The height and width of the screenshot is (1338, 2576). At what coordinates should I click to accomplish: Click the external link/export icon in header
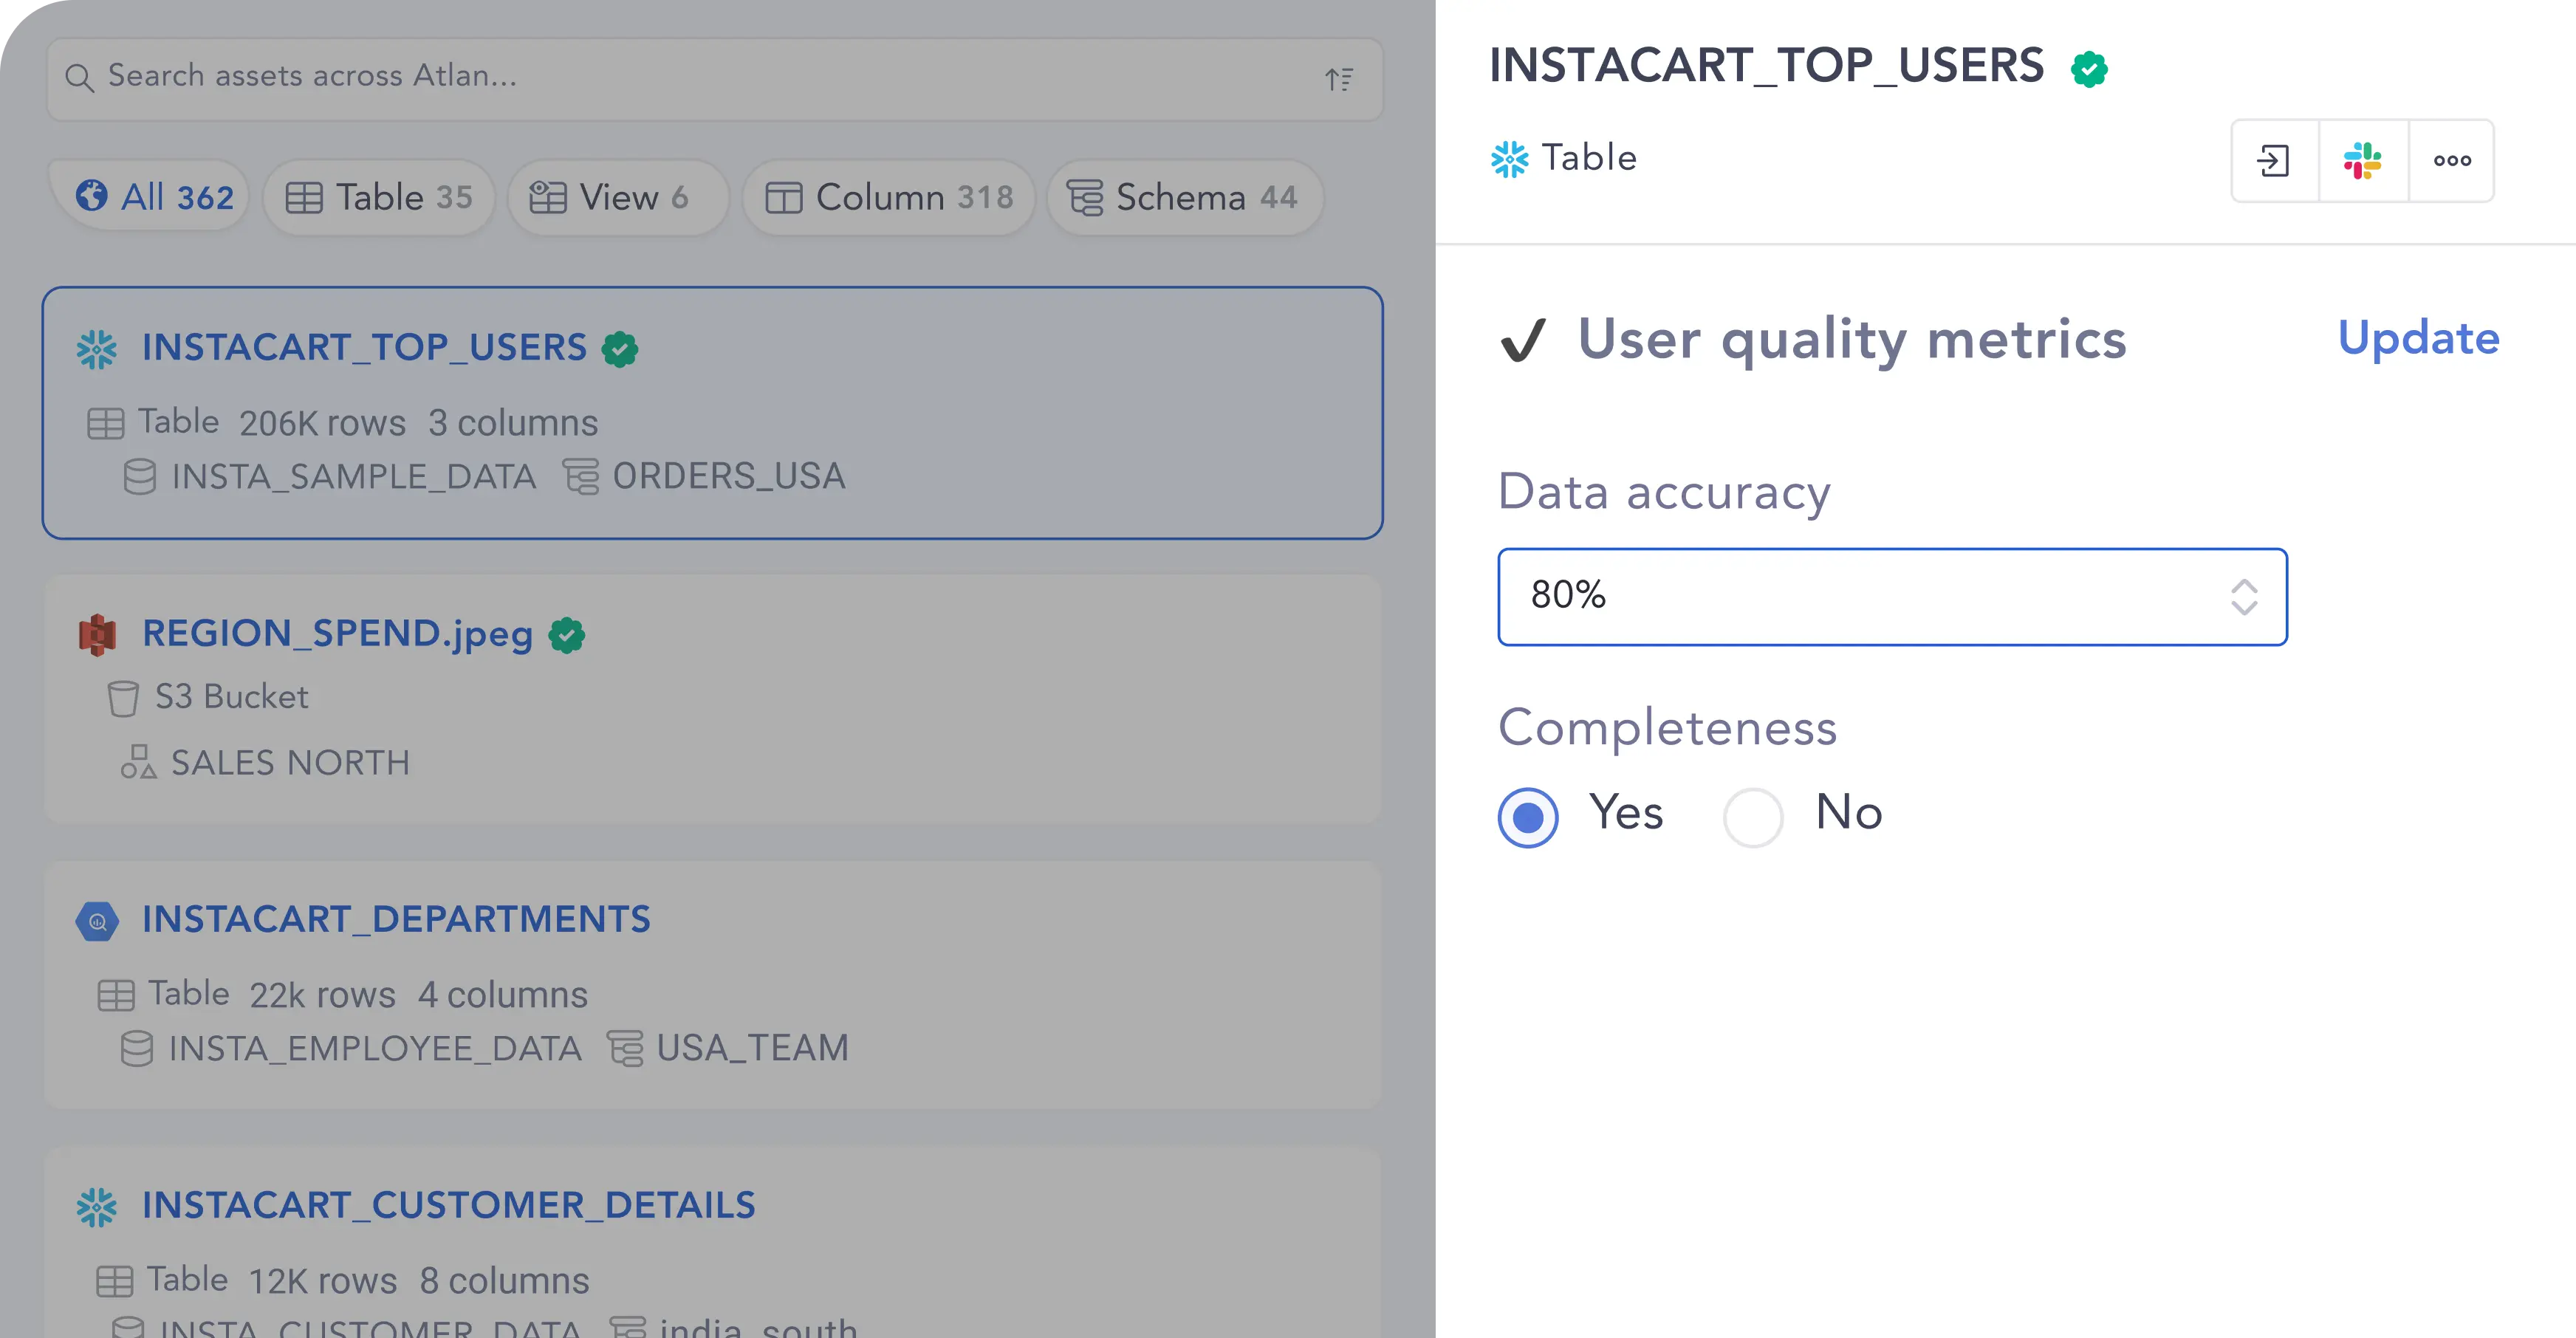(2275, 160)
